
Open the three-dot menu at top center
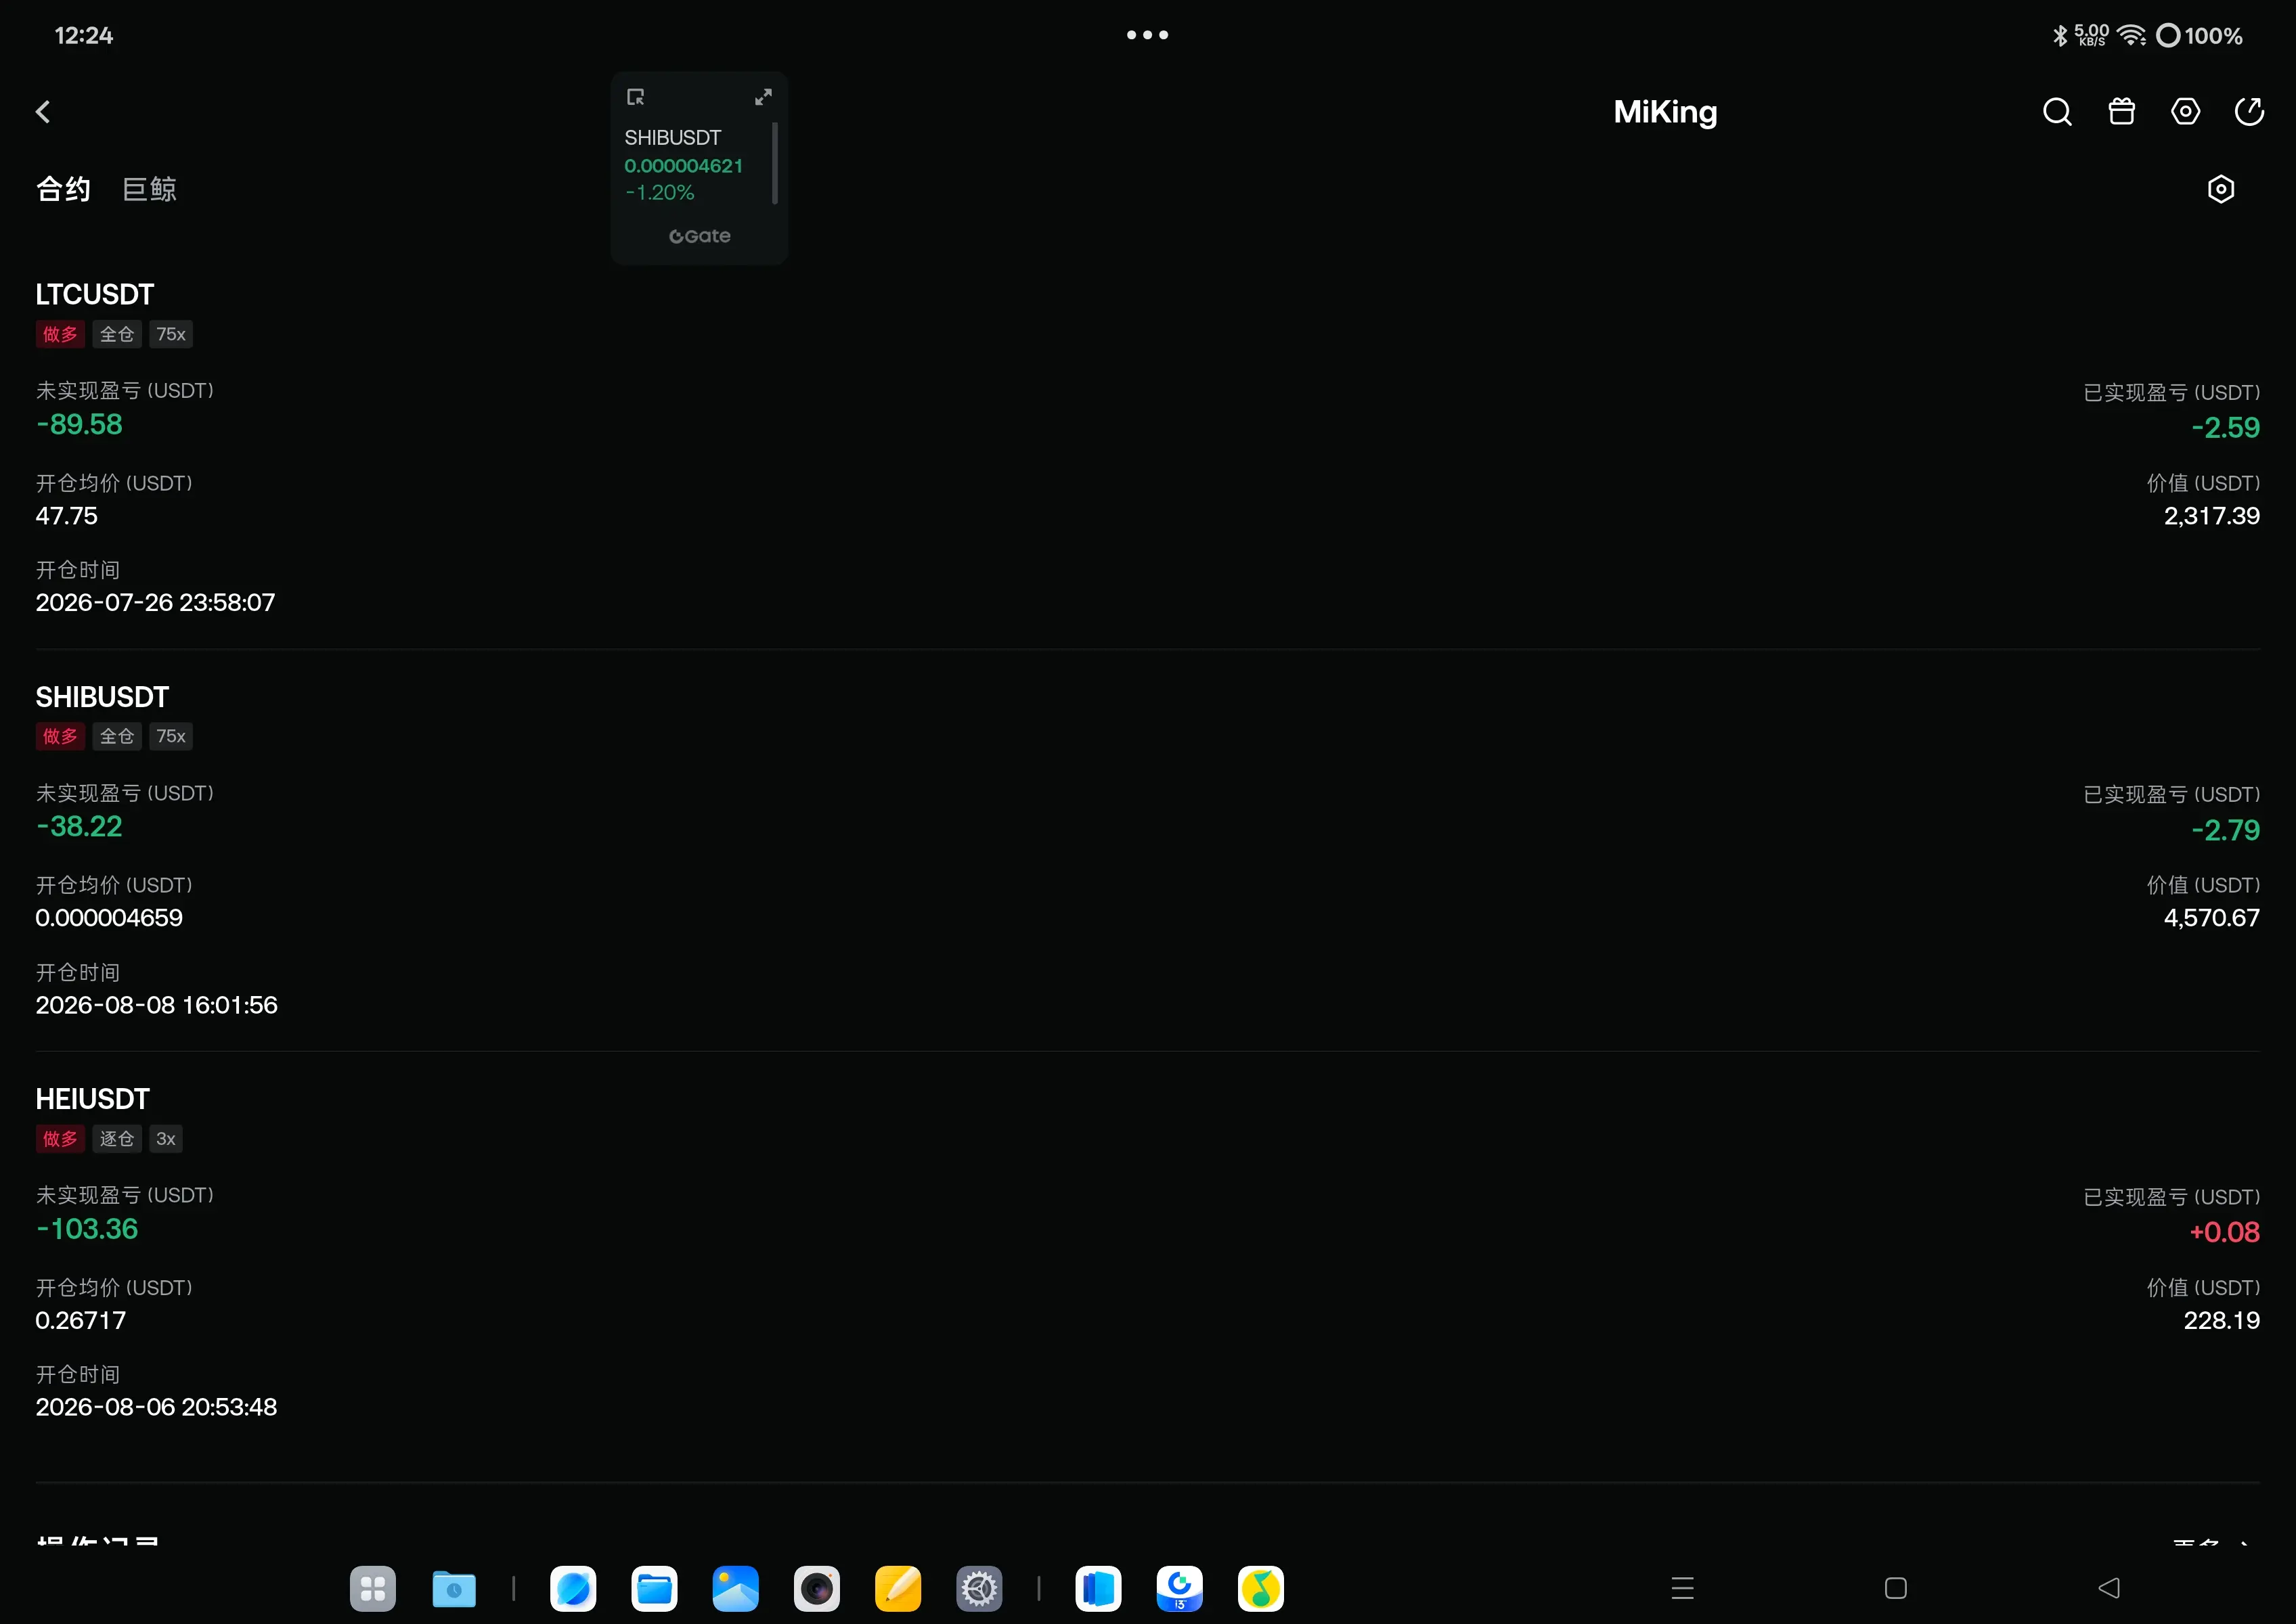click(1147, 35)
